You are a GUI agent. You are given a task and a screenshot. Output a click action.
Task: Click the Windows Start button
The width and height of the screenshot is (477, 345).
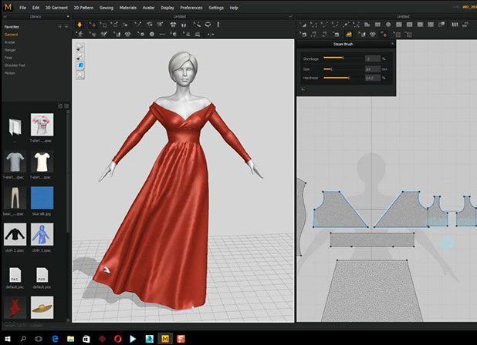point(8,338)
